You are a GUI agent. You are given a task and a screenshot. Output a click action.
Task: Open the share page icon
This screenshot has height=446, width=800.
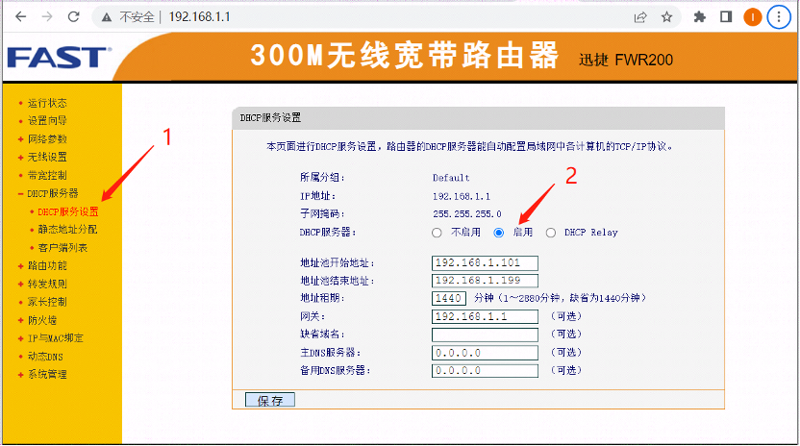[640, 17]
